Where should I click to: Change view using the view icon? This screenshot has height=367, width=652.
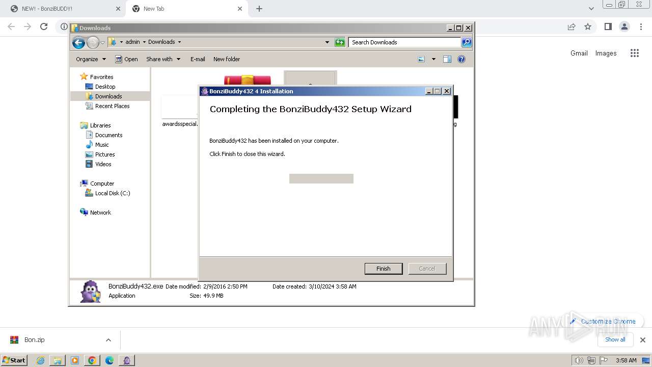click(x=421, y=59)
